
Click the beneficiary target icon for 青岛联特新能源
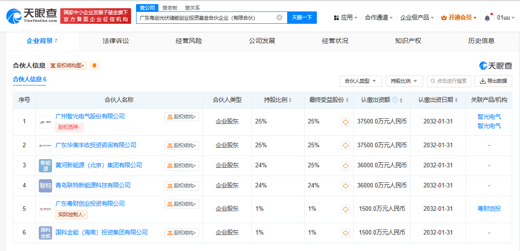(346, 186)
